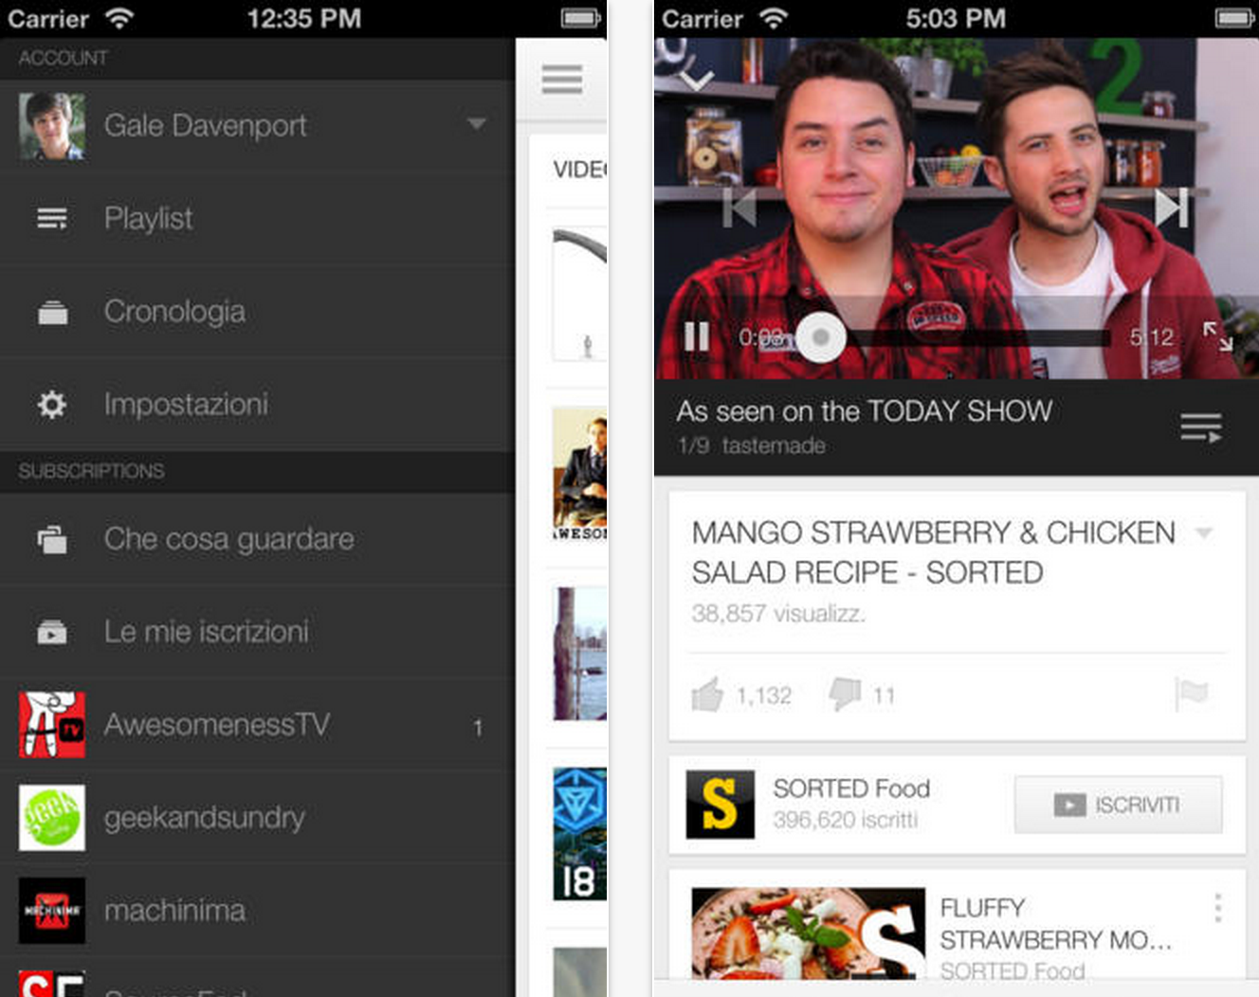Tap the AwesomenessTV channel logo
The image size is (1259, 997).
tap(52, 725)
